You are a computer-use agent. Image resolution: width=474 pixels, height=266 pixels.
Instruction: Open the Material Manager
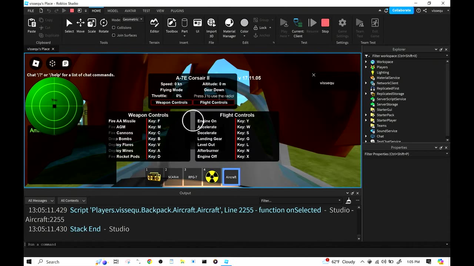pyautogui.click(x=229, y=28)
